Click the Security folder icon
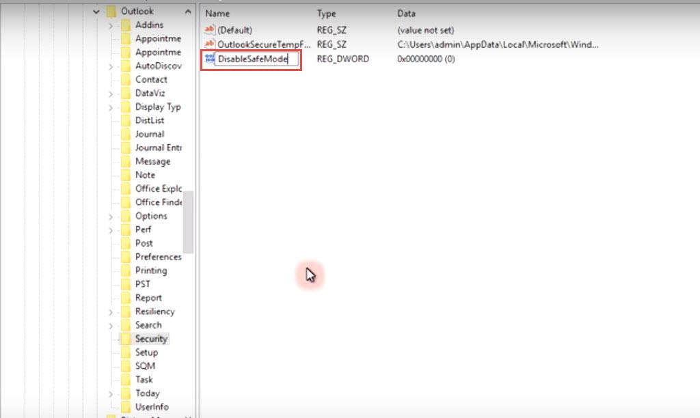The height and width of the screenshot is (418, 700). pyautogui.click(x=126, y=339)
